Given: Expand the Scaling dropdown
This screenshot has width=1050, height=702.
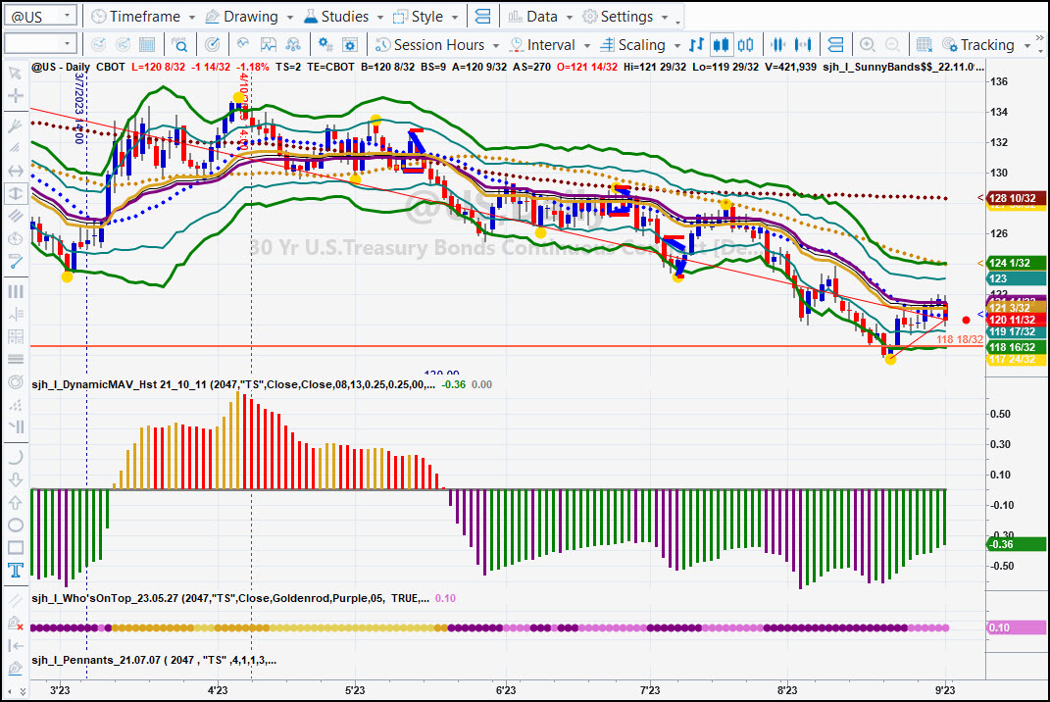Looking at the screenshot, I should click(677, 45).
